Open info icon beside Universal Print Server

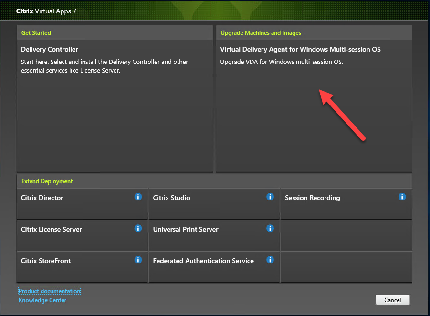coord(270,228)
